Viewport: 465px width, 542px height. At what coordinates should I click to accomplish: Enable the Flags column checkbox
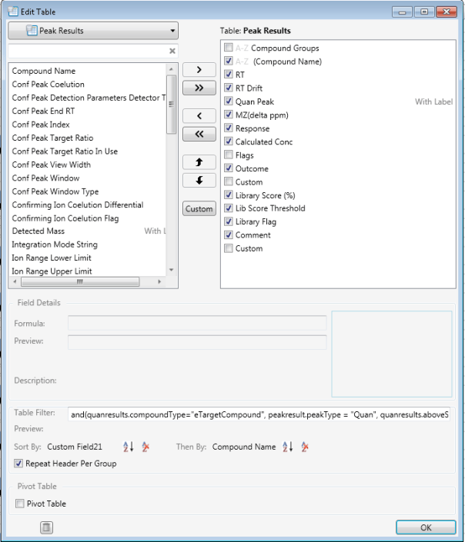(x=229, y=155)
